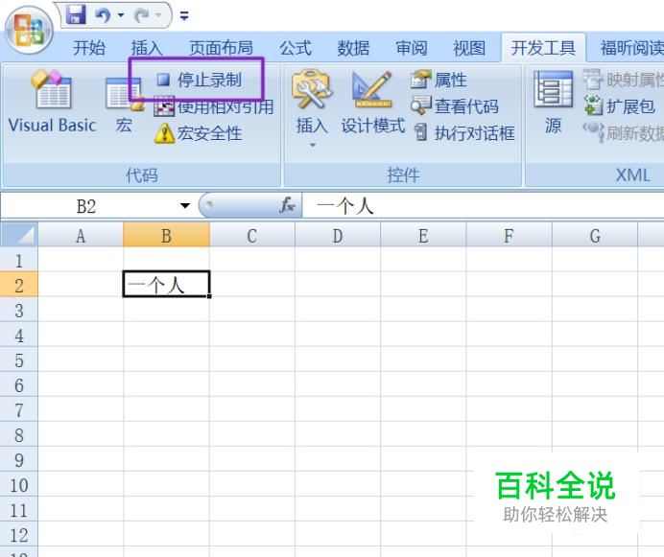
Task: Select column B header
Action: [166, 235]
